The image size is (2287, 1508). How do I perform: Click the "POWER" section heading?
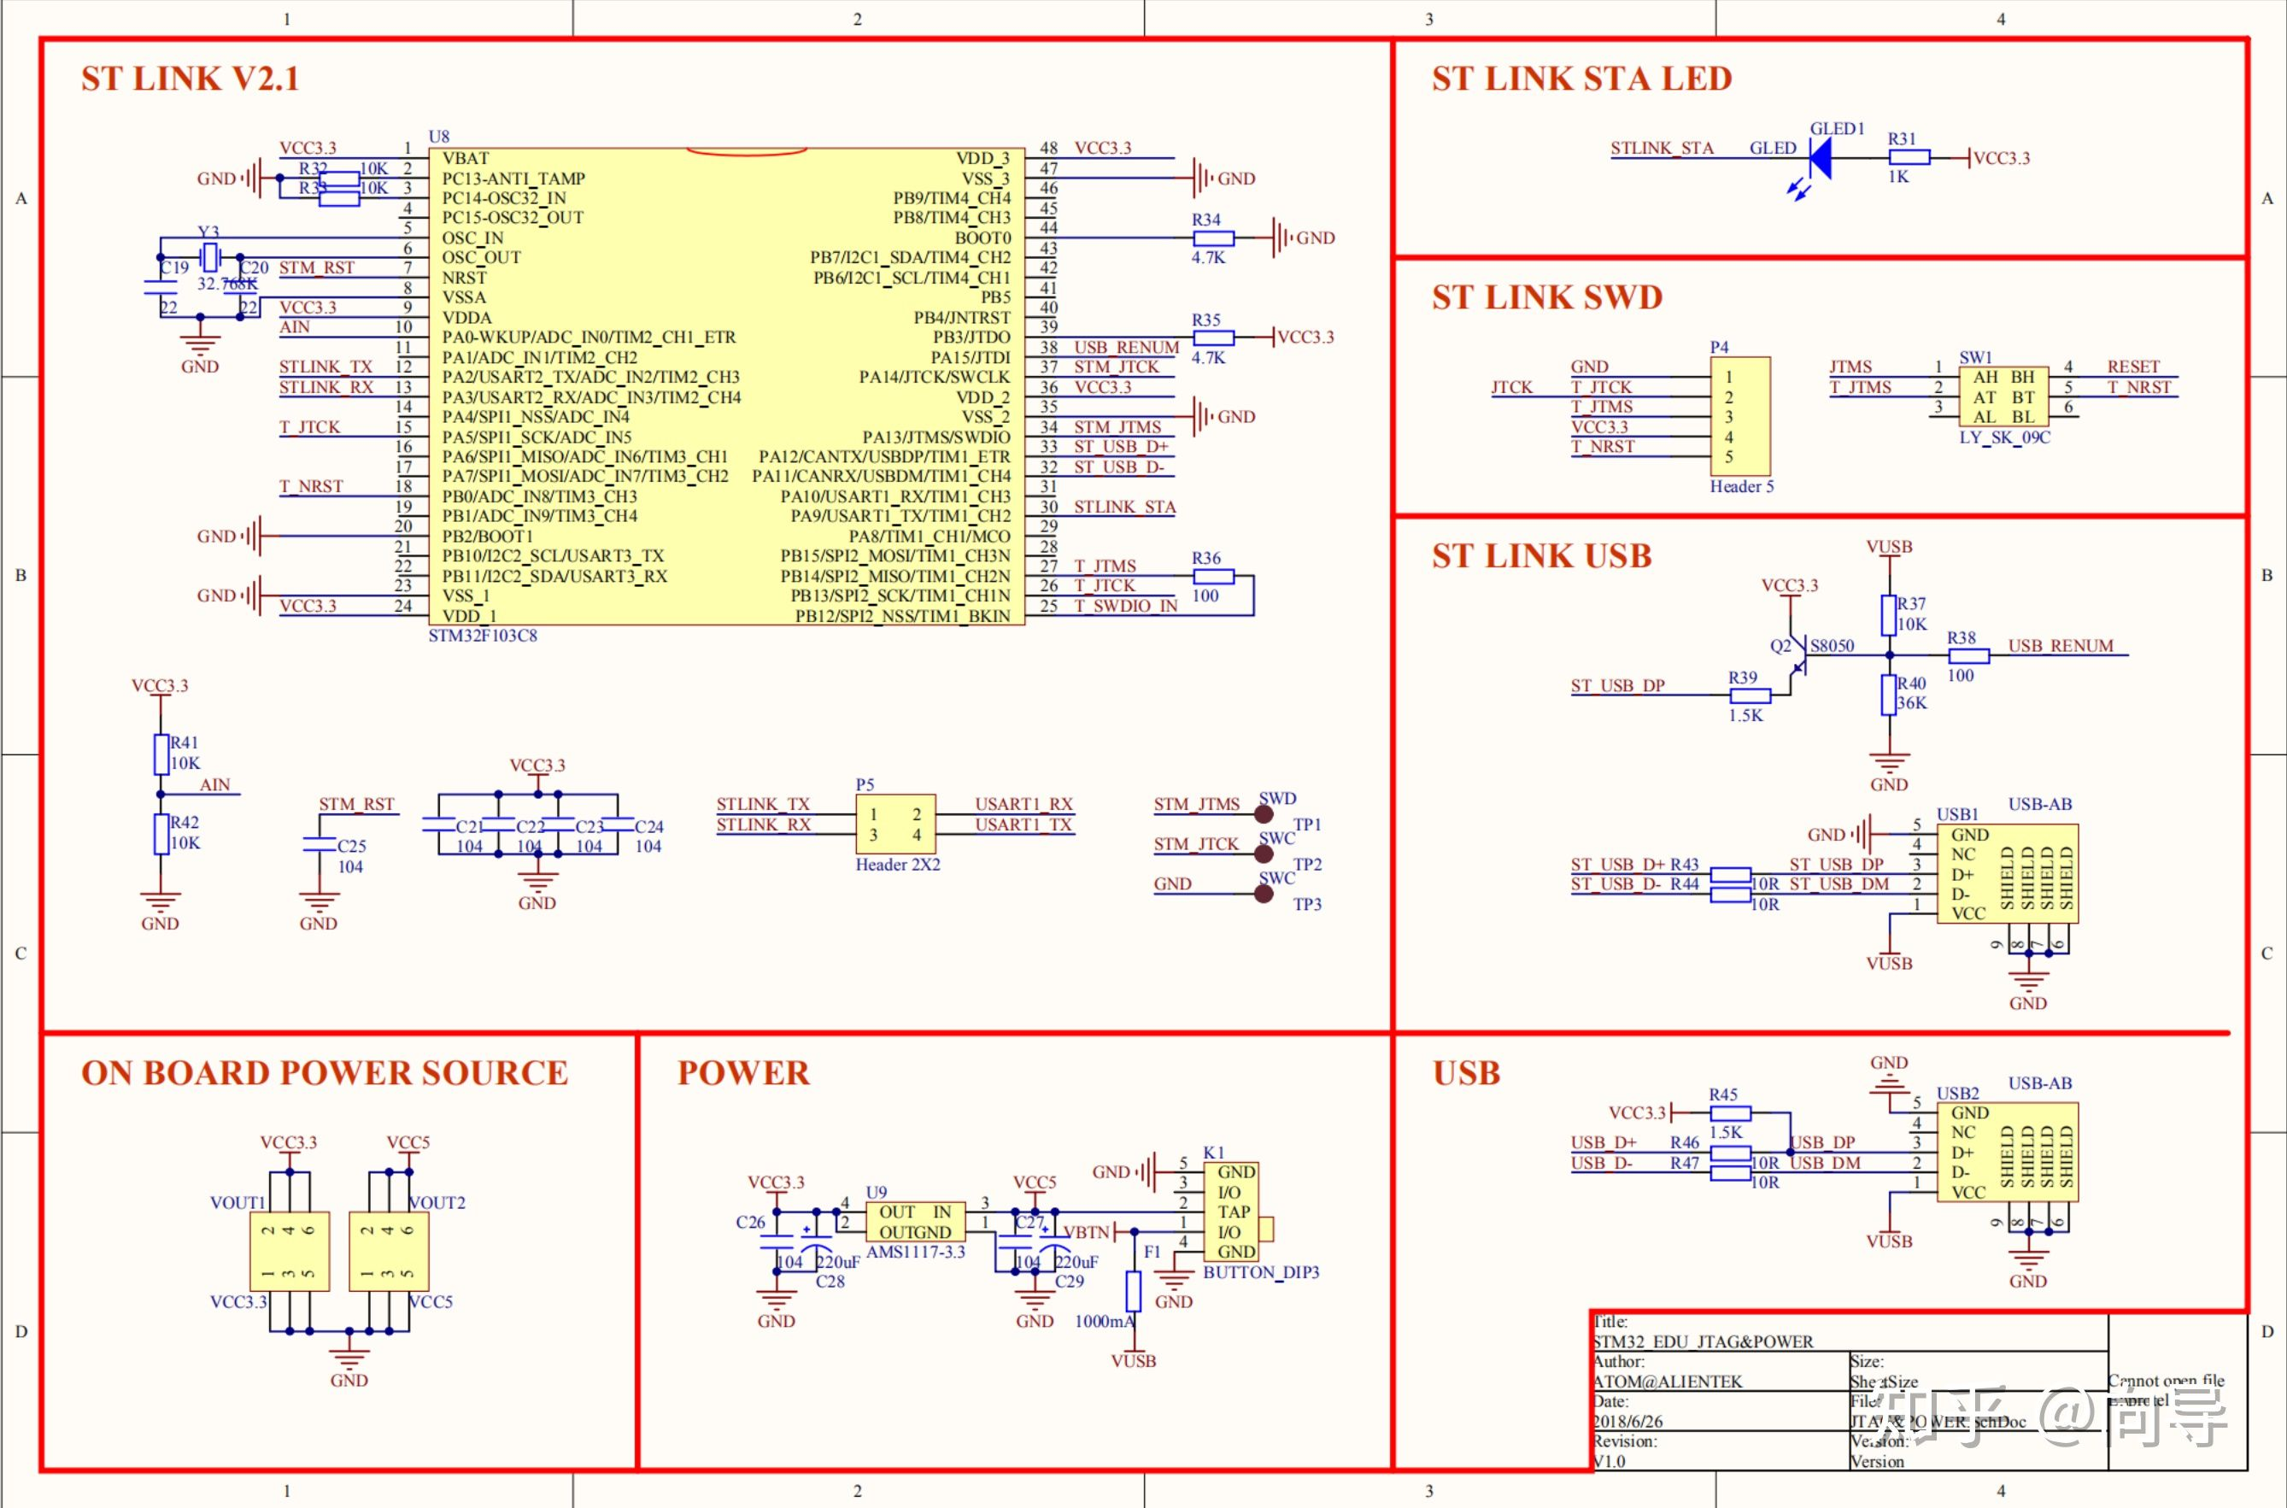(743, 1073)
